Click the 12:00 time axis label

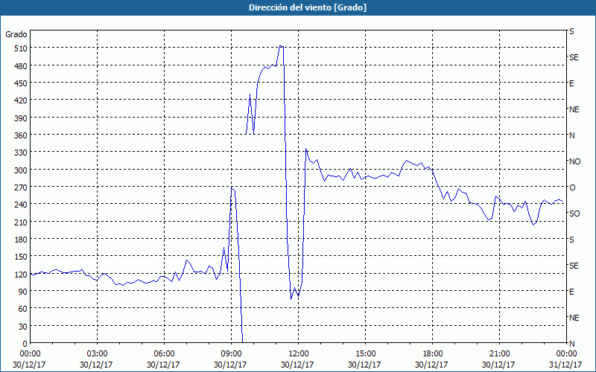(x=299, y=354)
